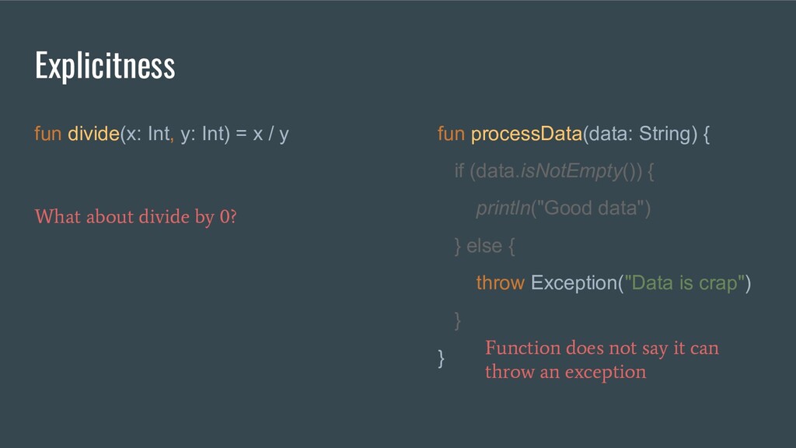Click 'Function does not say it can' text
Screen dimensions: 796x448
coord(602,348)
